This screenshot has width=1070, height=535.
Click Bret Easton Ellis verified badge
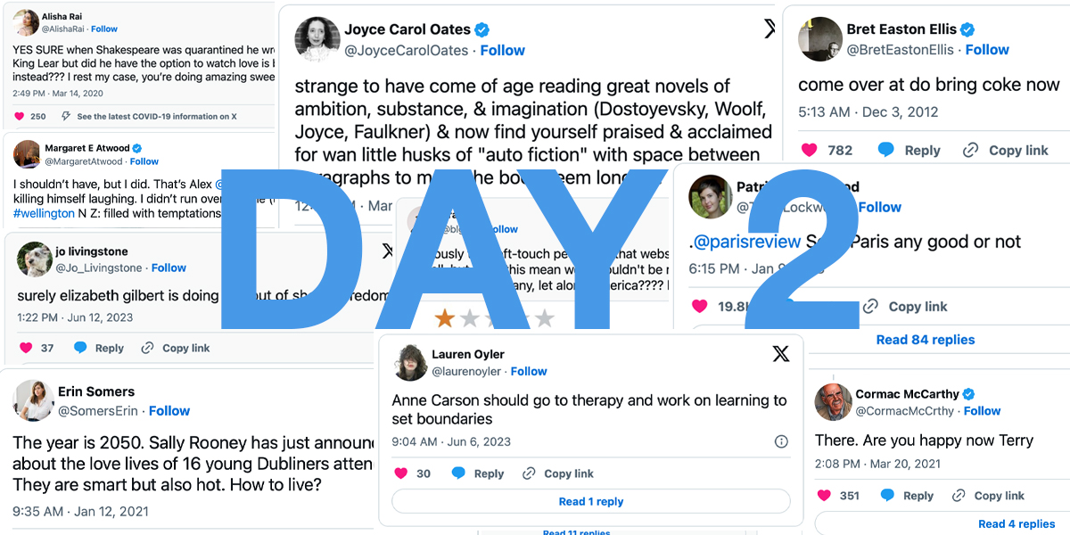[x=967, y=29]
